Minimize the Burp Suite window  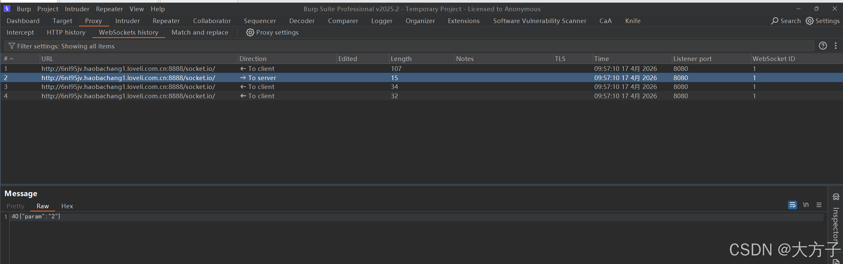(798, 9)
